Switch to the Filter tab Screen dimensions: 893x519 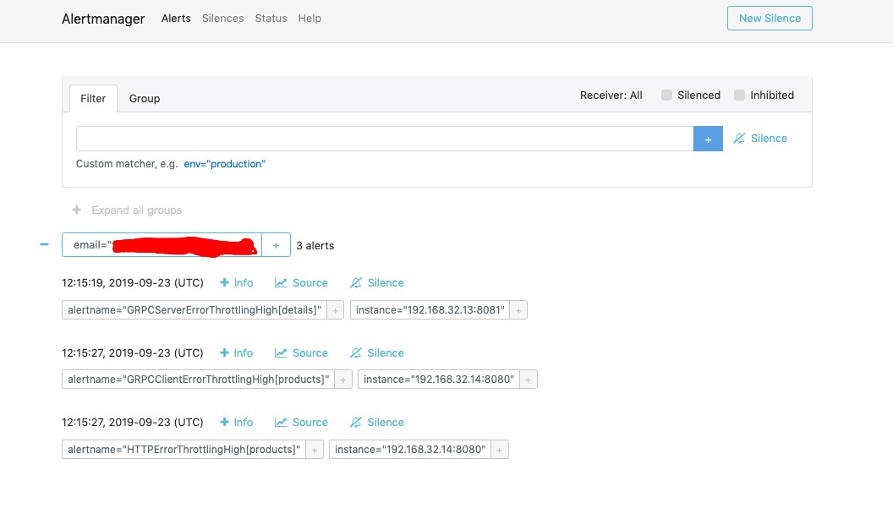(x=93, y=98)
